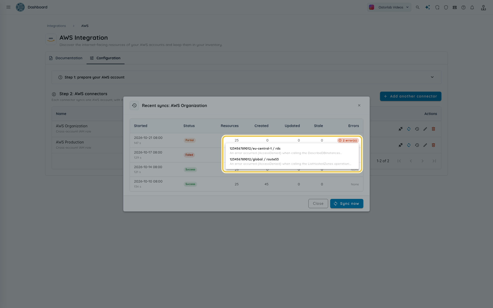The image size is (493, 308).
Task: Delete the AWS Organization connector
Action: click(433, 129)
